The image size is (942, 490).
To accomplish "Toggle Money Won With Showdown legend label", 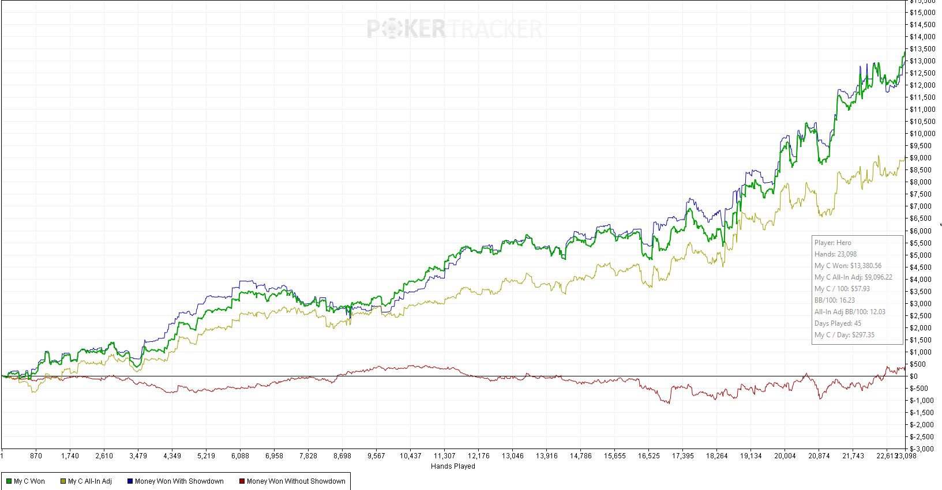I will pos(179,481).
